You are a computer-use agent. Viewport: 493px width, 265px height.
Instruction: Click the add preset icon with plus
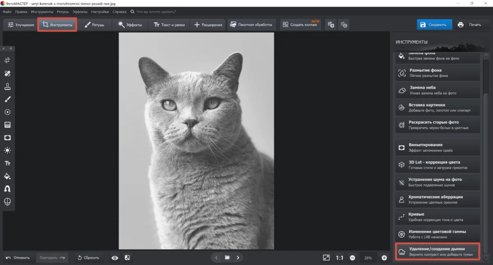331,25
